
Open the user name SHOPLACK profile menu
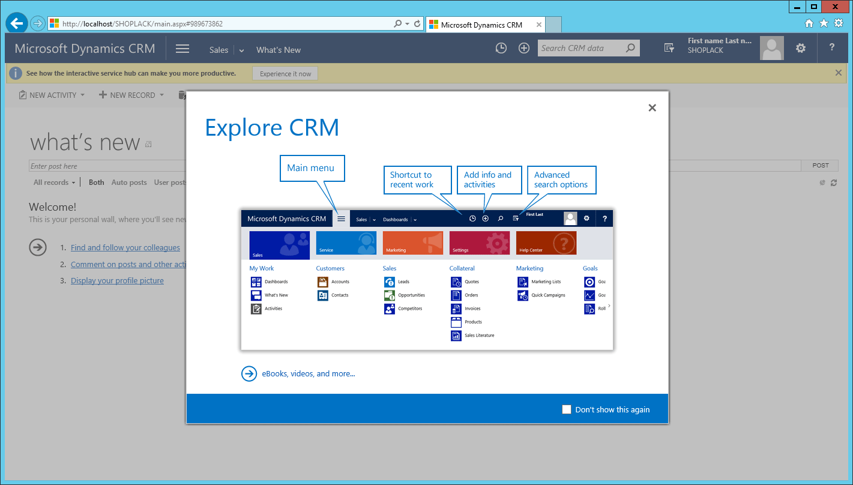719,46
